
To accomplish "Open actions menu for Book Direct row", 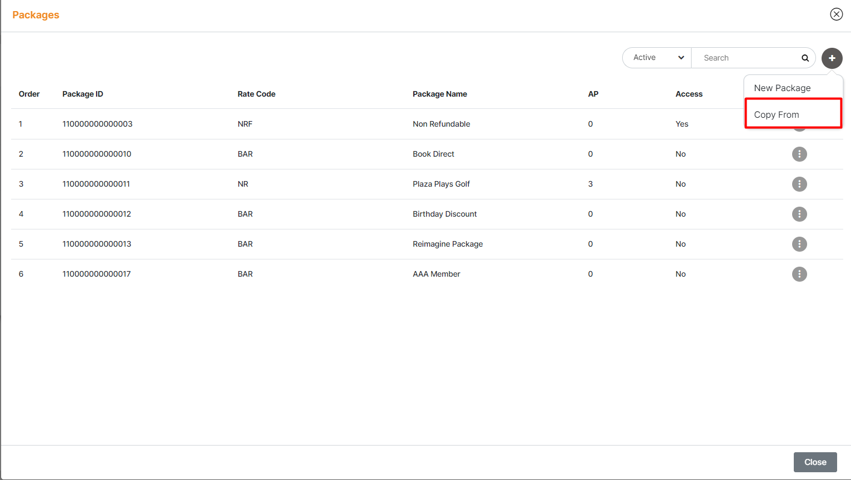I will coord(799,154).
